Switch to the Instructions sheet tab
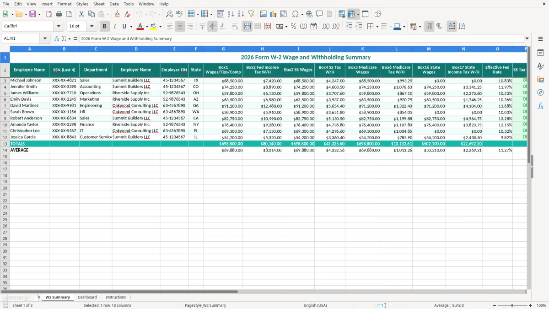The image size is (549, 309). point(116,297)
